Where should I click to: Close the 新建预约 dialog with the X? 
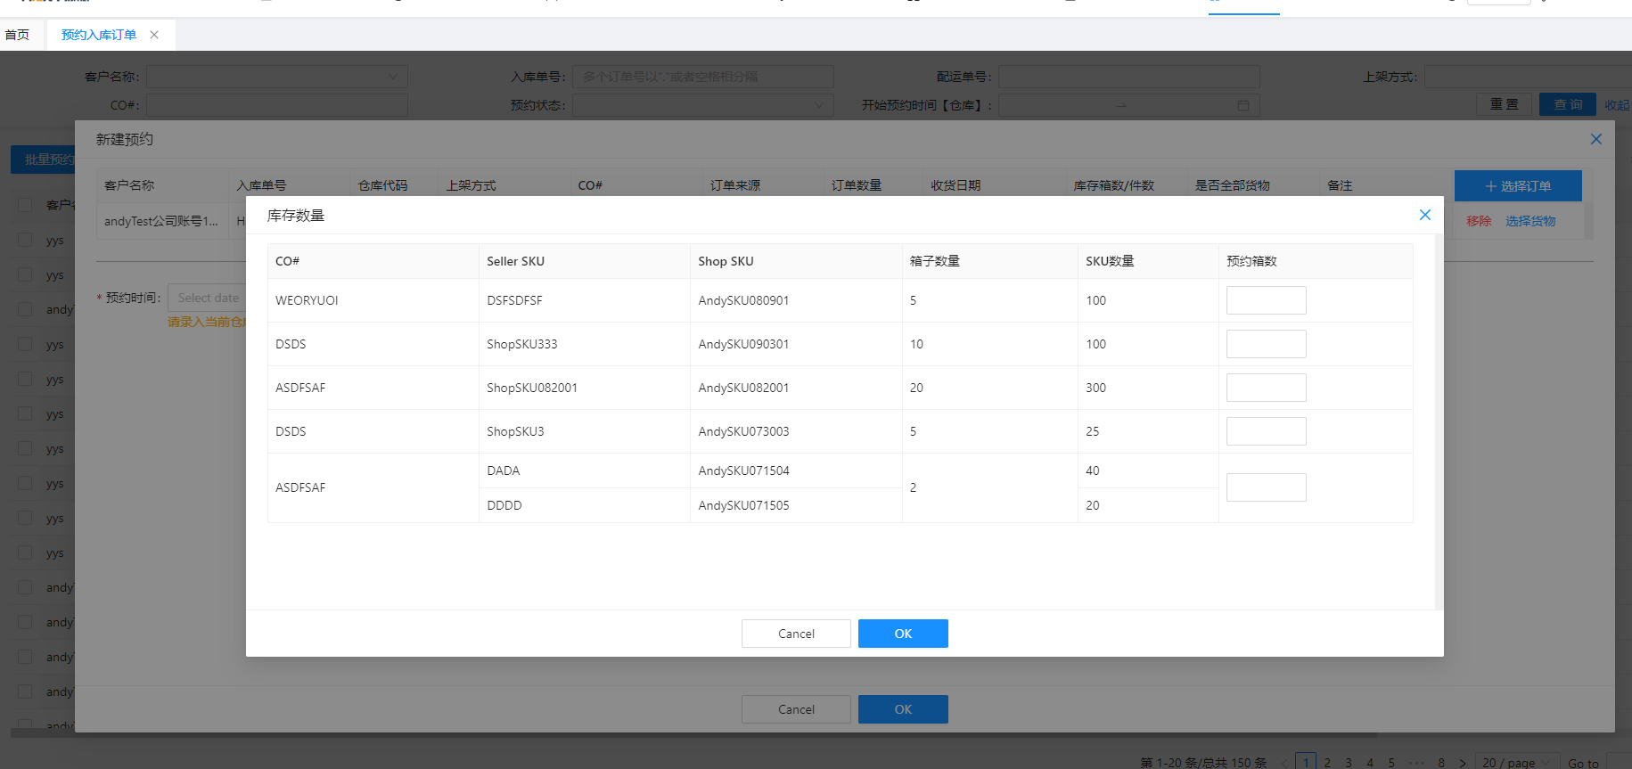tap(1595, 139)
